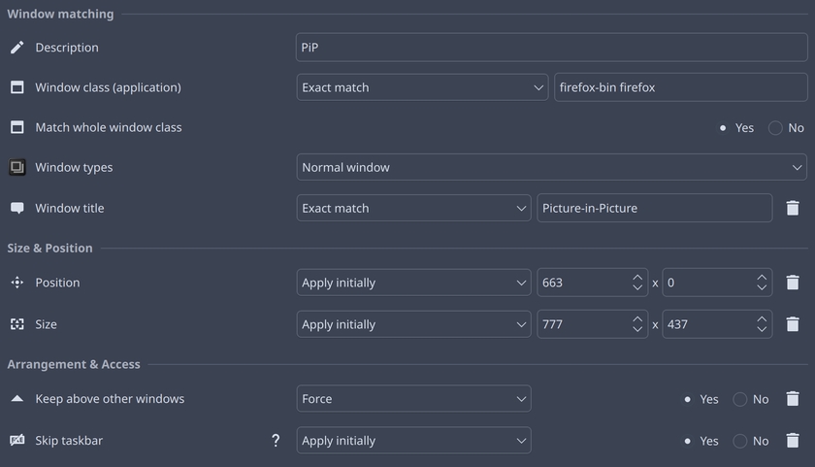Click the pencil icon beside Description
Image resolution: width=815 pixels, height=467 pixels.
[16, 48]
